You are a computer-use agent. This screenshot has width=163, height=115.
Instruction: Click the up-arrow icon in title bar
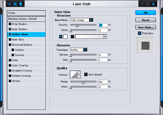(x=10, y=4)
